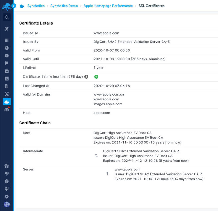Open the rocket icon in sidebar
The image size is (218, 211).
(7, 29)
